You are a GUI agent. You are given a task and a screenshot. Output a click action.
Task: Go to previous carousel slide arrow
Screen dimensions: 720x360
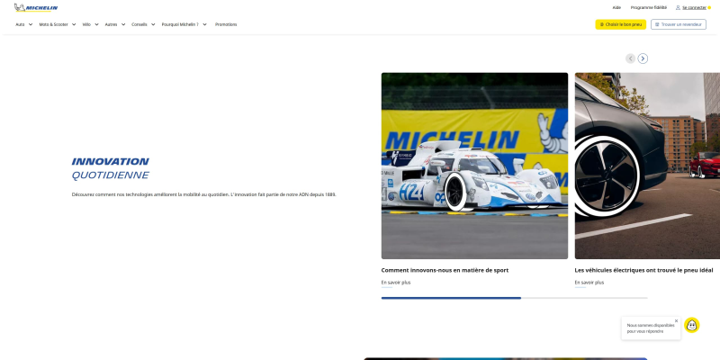coord(631,58)
